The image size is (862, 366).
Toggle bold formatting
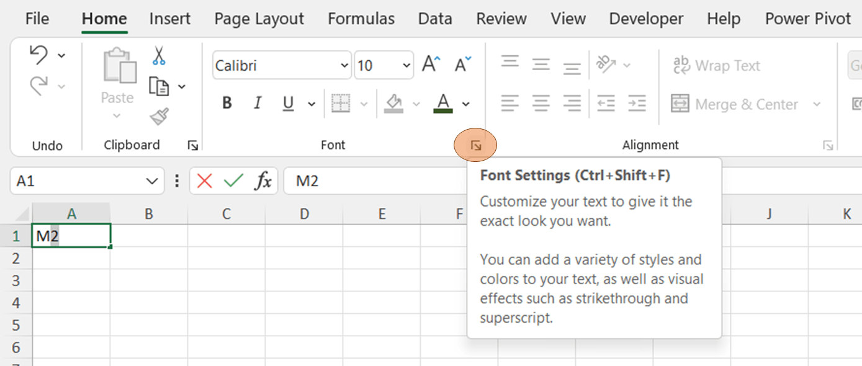click(x=227, y=104)
